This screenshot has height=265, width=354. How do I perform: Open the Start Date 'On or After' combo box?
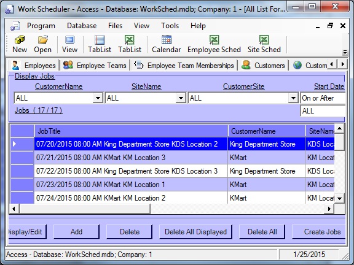coord(323,98)
